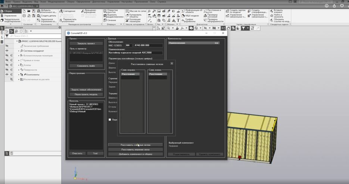Open the Диагностика menu
Image resolution: width=349 pixels, height=184 pixels.
pos(99,1)
